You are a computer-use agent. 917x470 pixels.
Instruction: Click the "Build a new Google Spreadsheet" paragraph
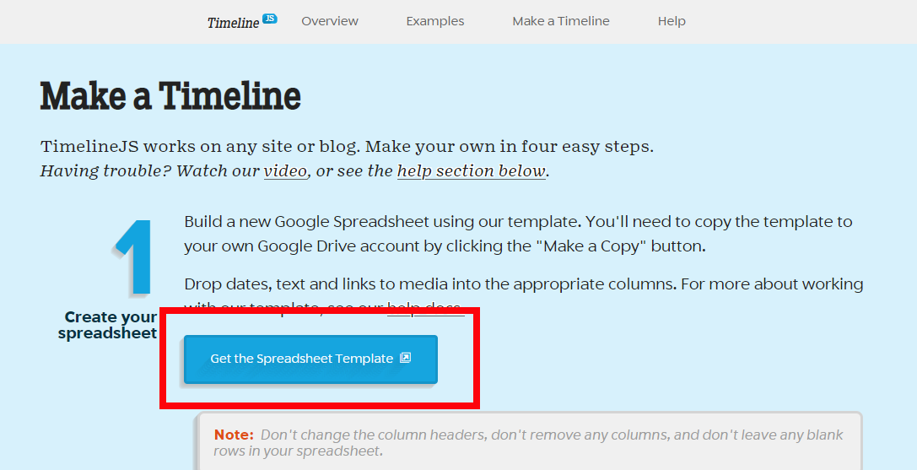518,234
